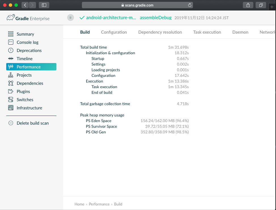Click the Summary sidebar icon
The height and width of the screenshot is (210, 276).
(11, 34)
